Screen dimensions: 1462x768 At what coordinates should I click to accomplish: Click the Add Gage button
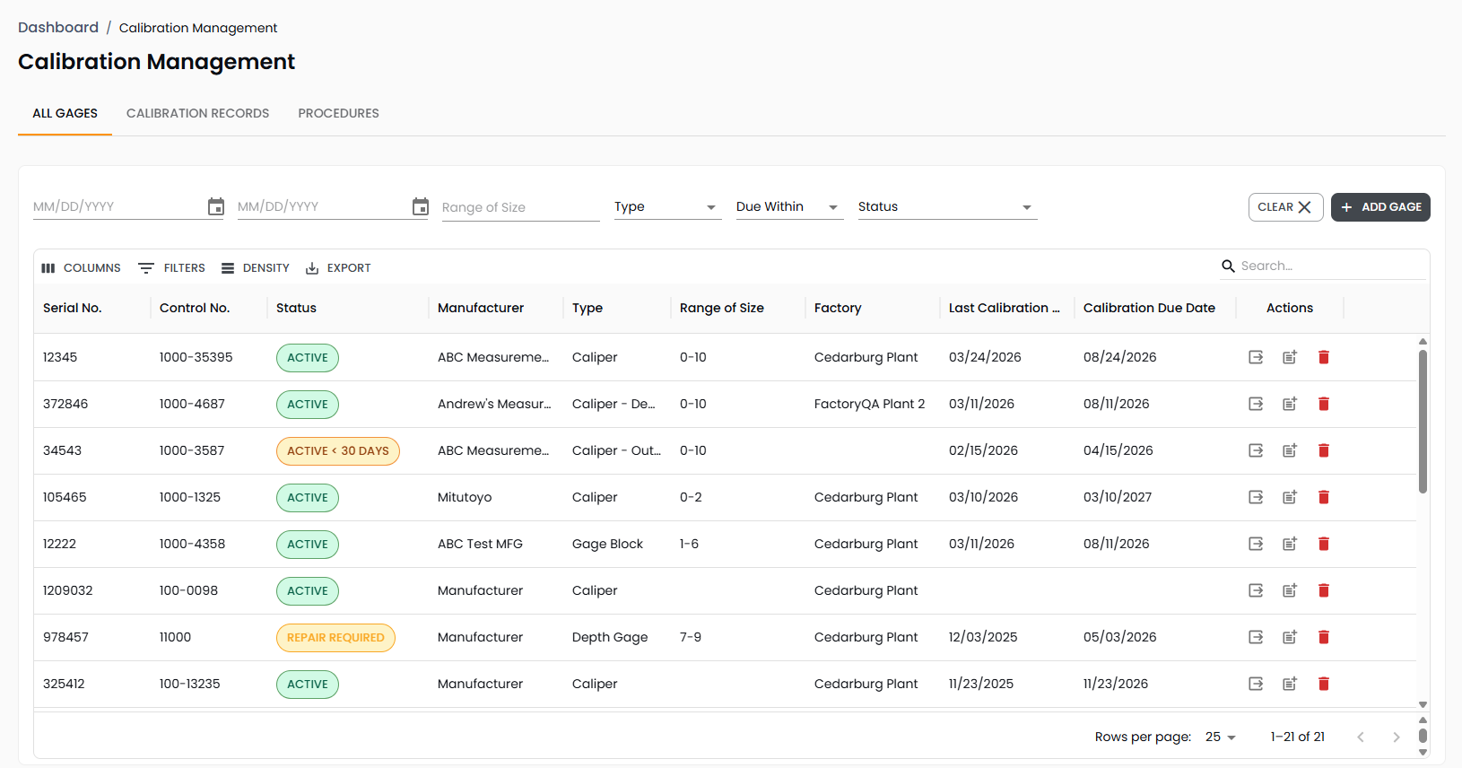point(1379,207)
